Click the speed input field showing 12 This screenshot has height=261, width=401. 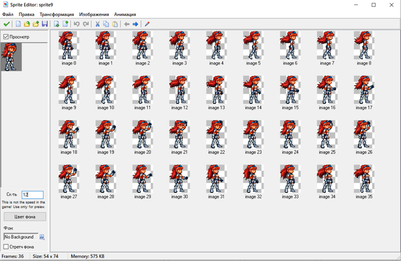[32, 195]
